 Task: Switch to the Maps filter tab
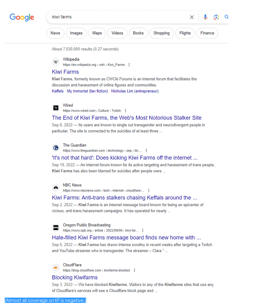tap(97, 33)
